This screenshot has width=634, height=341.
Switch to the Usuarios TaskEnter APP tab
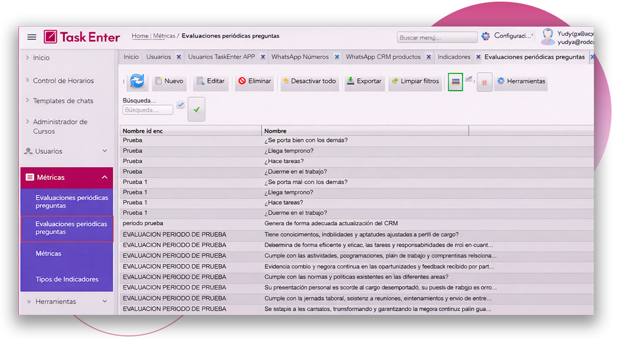pos(221,57)
